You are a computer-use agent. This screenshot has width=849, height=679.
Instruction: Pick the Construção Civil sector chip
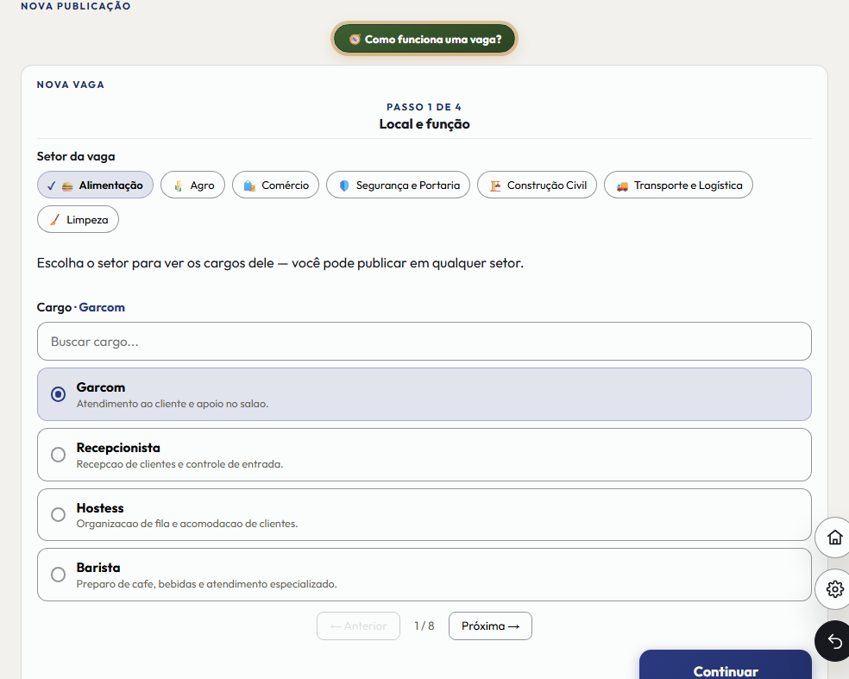tap(538, 185)
